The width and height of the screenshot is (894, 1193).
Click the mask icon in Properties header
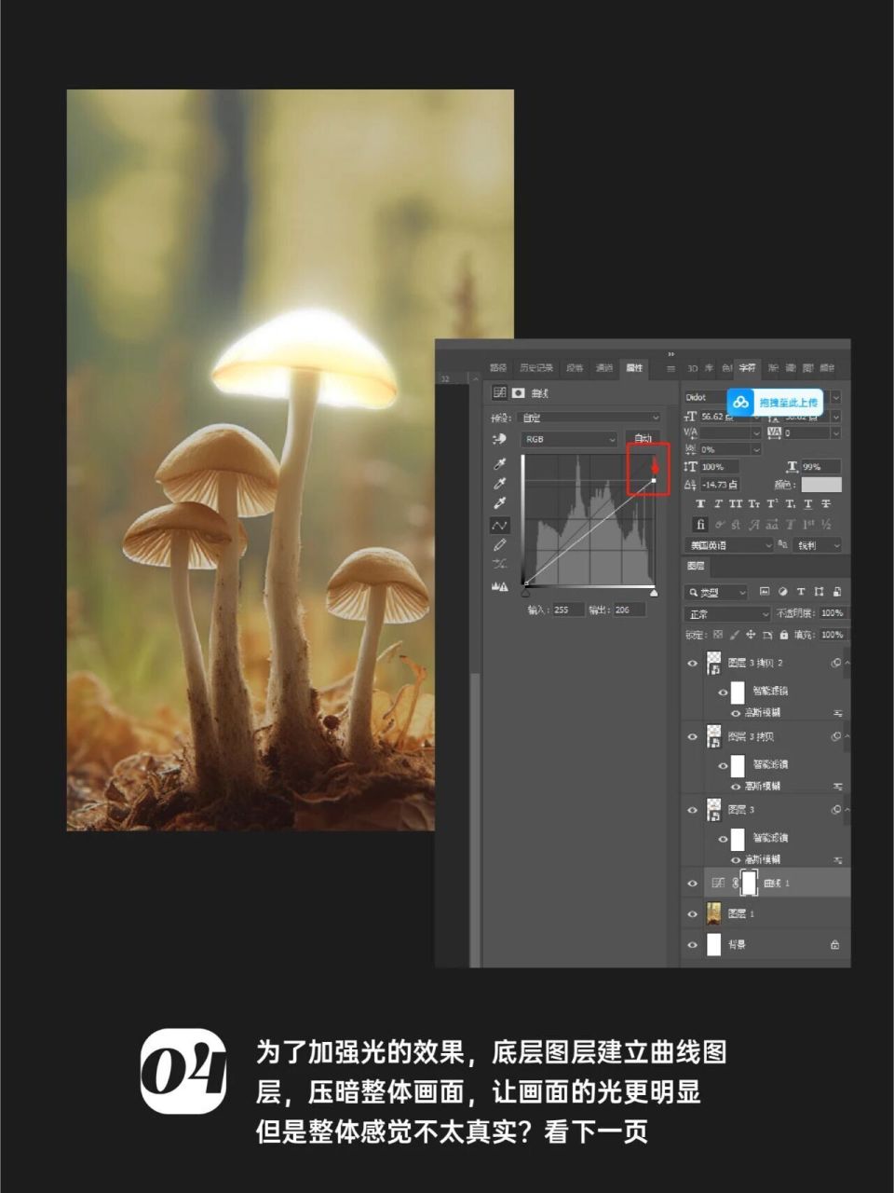coord(518,393)
